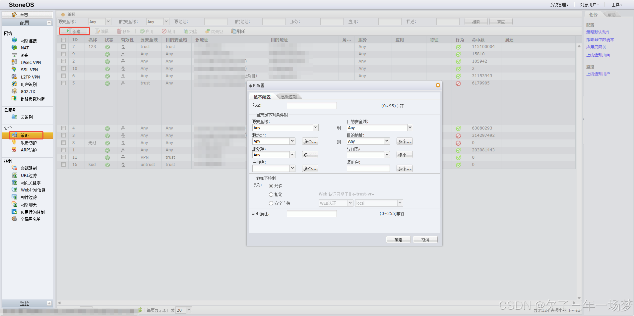Click the page refresh icon in footer
The height and width of the screenshot is (316, 634).
(x=140, y=310)
